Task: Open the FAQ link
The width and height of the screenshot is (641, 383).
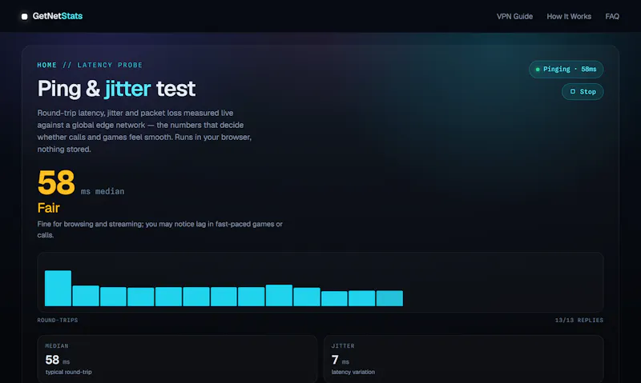Action: click(612, 16)
